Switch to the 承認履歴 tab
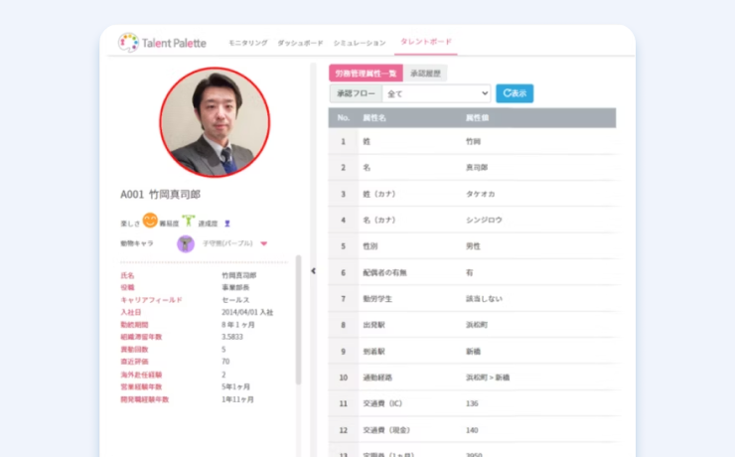 click(x=426, y=74)
